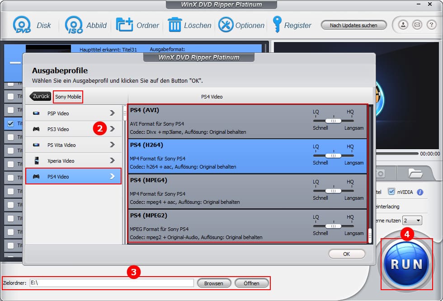Click the Browsen button
The image size is (443, 301).
coord(214,283)
